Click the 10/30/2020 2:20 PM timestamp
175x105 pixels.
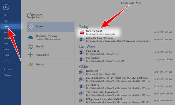(x=162, y=79)
